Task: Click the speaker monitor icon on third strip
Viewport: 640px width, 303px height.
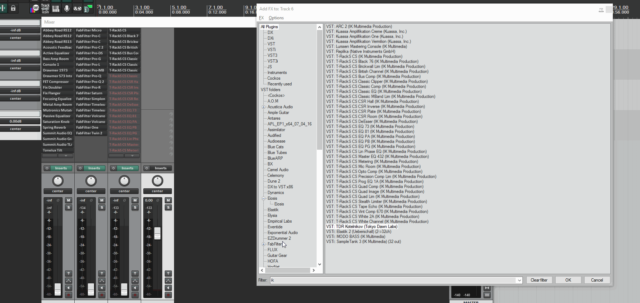Action: click(135, 288)
